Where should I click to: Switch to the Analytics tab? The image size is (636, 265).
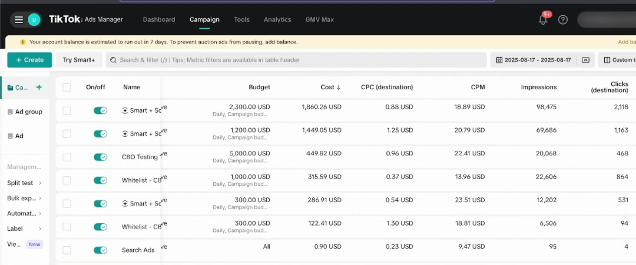tap(277, 19)
